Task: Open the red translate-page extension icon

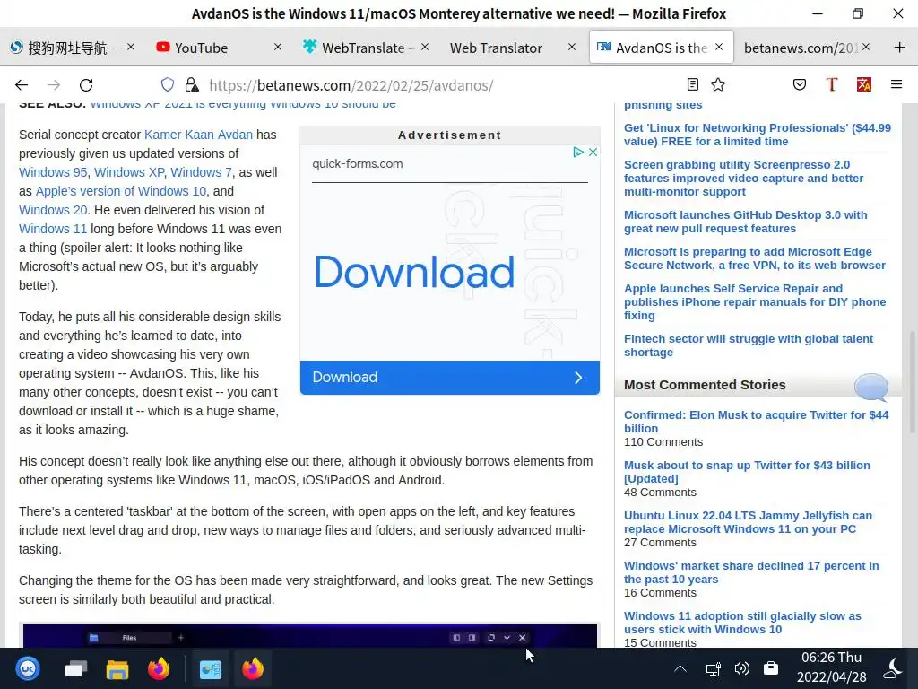Action: pos(864,85)
